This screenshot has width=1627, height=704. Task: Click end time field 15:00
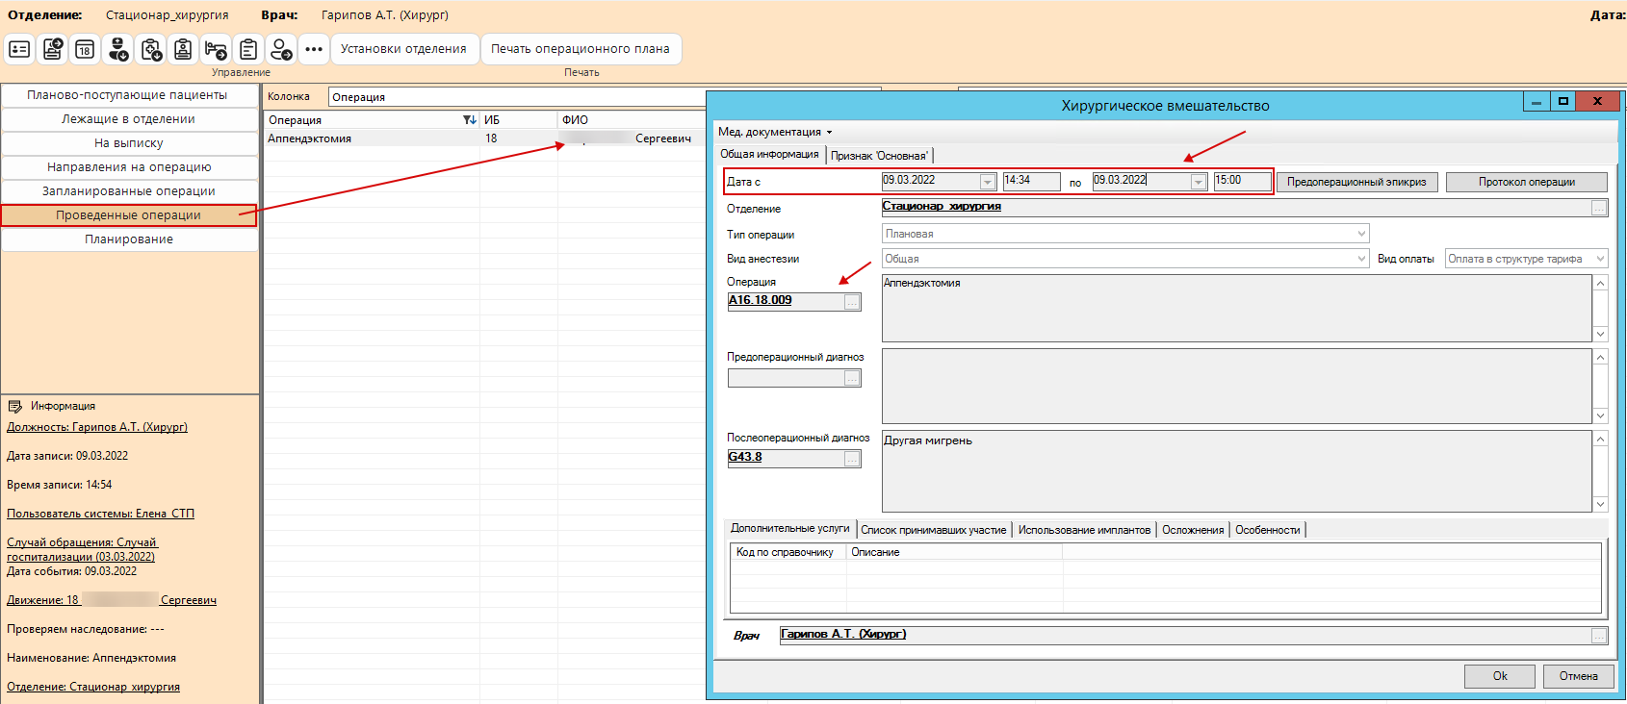pos(1242,181)
